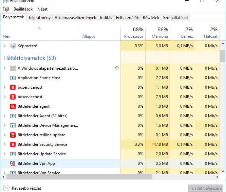Select the Bitdefender Vpn App row
The width and height of the screenshot is (226, 192).
(x=110, y=163)
